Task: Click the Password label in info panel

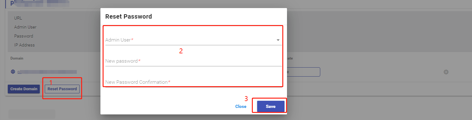Action: coord(24,36)
